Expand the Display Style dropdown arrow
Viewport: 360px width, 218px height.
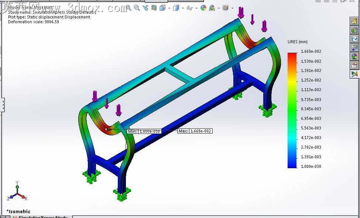[x=183, y=8]
